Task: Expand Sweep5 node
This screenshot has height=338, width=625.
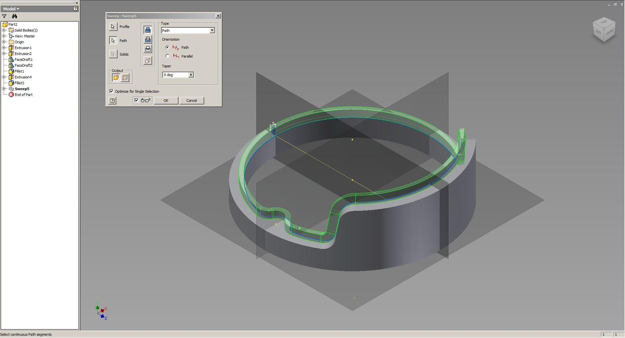Action: pos(4,89)
